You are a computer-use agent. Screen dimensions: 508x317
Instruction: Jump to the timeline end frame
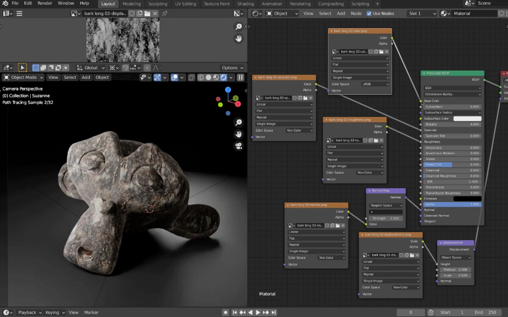coord(274,312)
